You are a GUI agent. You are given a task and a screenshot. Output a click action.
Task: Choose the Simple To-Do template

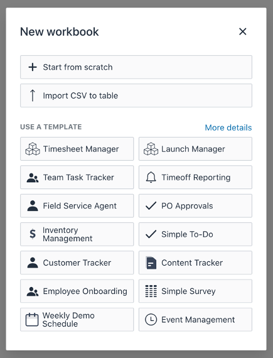[195, 234]
